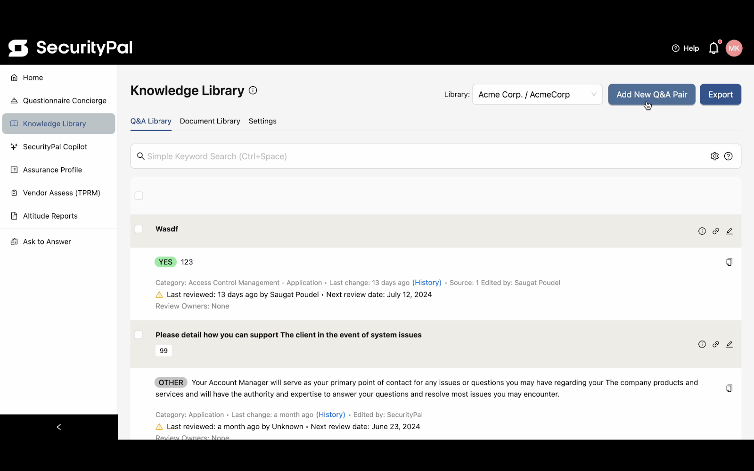Viewport: 754px width, 471px height.
Task: Click Next review date: June 23, 2024
Action: coord(365,427)
